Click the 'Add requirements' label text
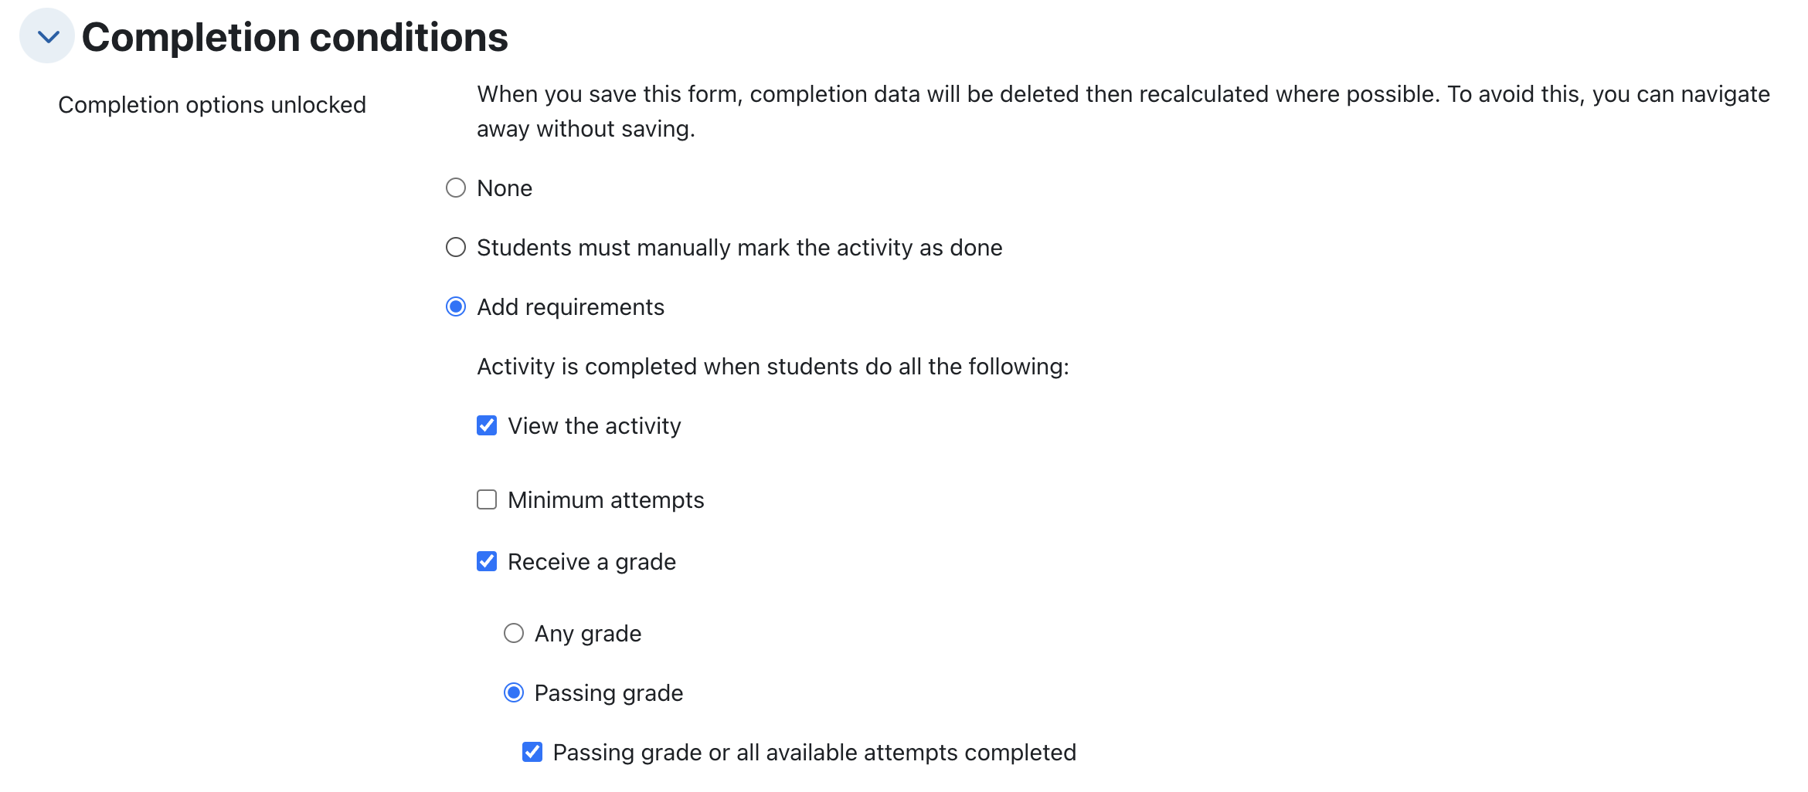1808x792 pixels. tap(570, 307)
